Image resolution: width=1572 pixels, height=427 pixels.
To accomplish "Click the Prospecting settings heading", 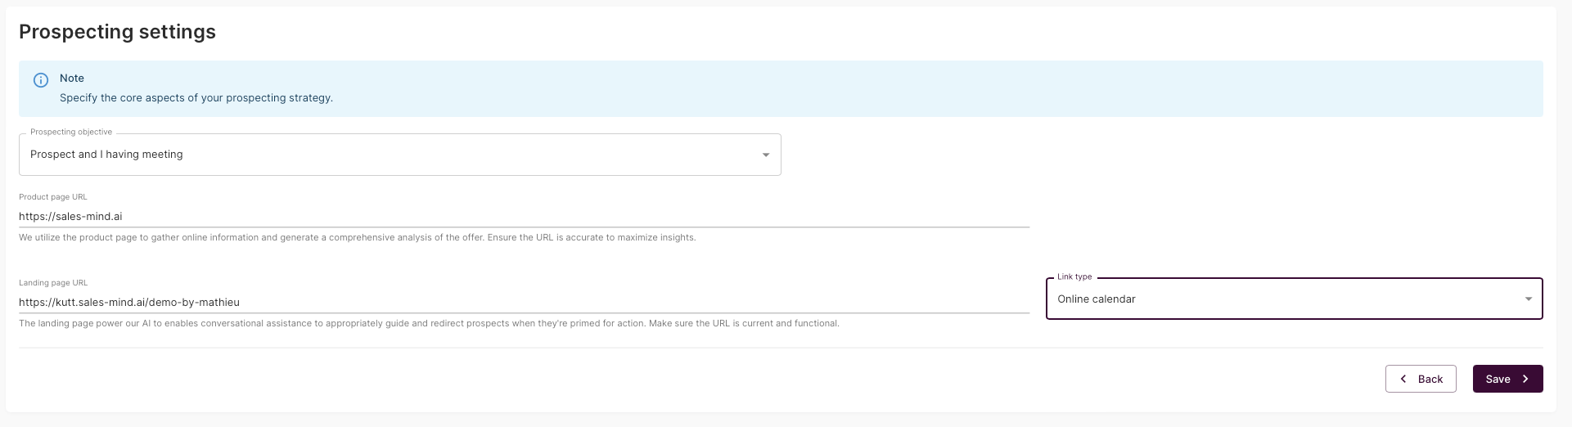I will tap(117, 32).
